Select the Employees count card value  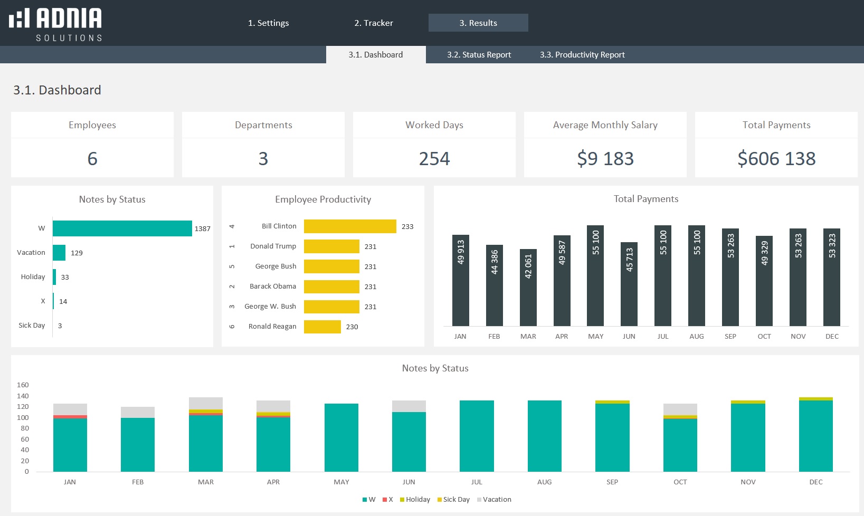click(x=92, y=158)
